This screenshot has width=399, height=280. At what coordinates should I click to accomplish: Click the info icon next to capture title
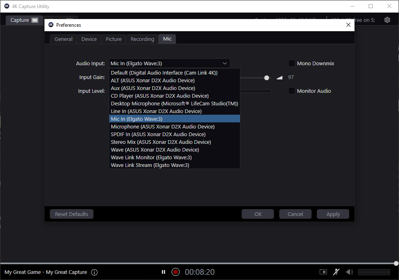pyautogui.click(x=94, y=272)
